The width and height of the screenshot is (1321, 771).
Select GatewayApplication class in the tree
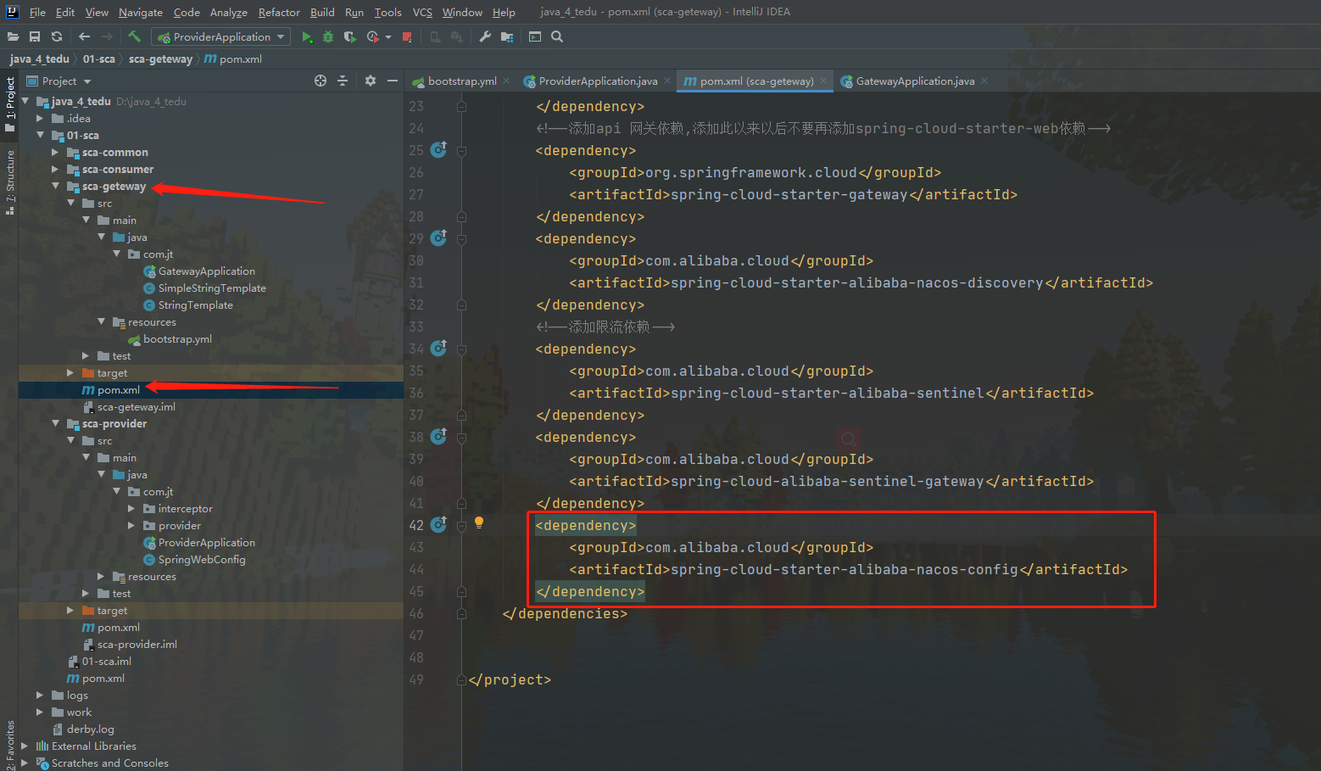click(206, 271)
